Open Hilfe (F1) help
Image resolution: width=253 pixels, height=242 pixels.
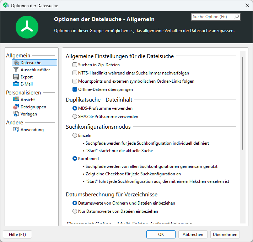[x=17, y=235]
